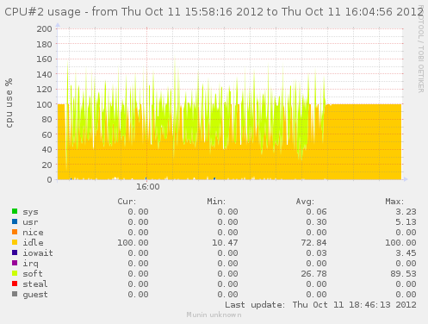
Task: Click the soft Avg value 26.78
Action: click(313, 274)
